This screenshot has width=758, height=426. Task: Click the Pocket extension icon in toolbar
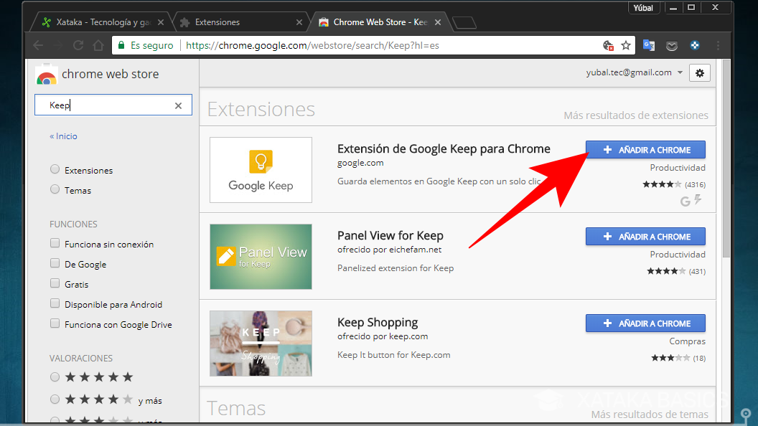pyautogui.click(x=672, y=45)
